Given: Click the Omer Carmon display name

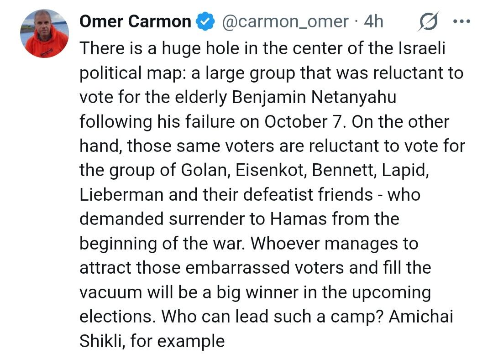Looking at the screenshot, I should [135, 21].
